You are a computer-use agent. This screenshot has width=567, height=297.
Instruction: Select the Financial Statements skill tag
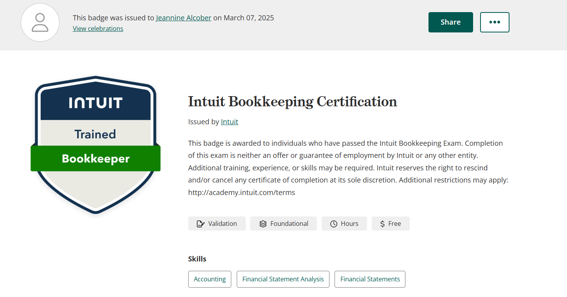point(370,279)
